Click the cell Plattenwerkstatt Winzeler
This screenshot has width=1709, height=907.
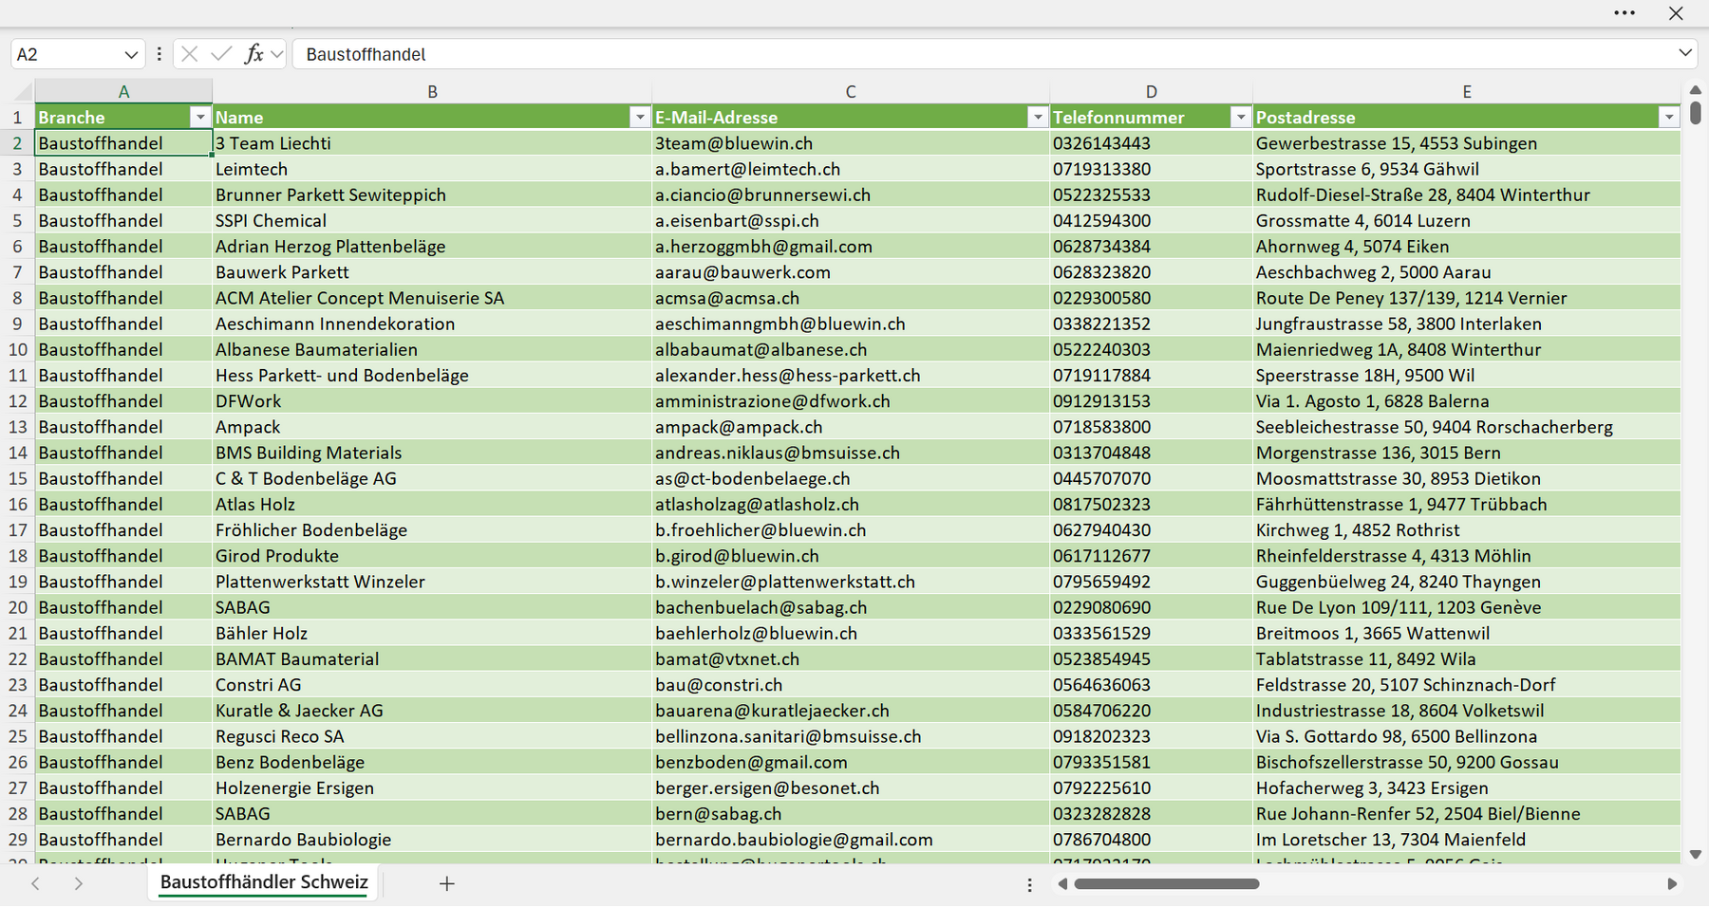[x=432, y=582]
